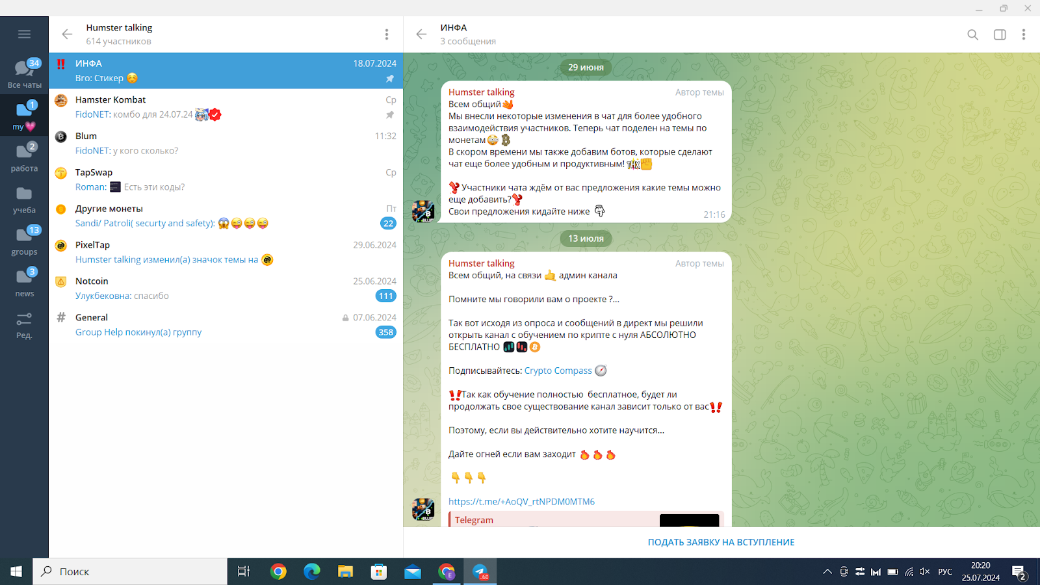Open the TapSwap topic via its coin icon
The width and height of the screenshot is (1040, 585).
pyautogui.click(x=61, y=173)
